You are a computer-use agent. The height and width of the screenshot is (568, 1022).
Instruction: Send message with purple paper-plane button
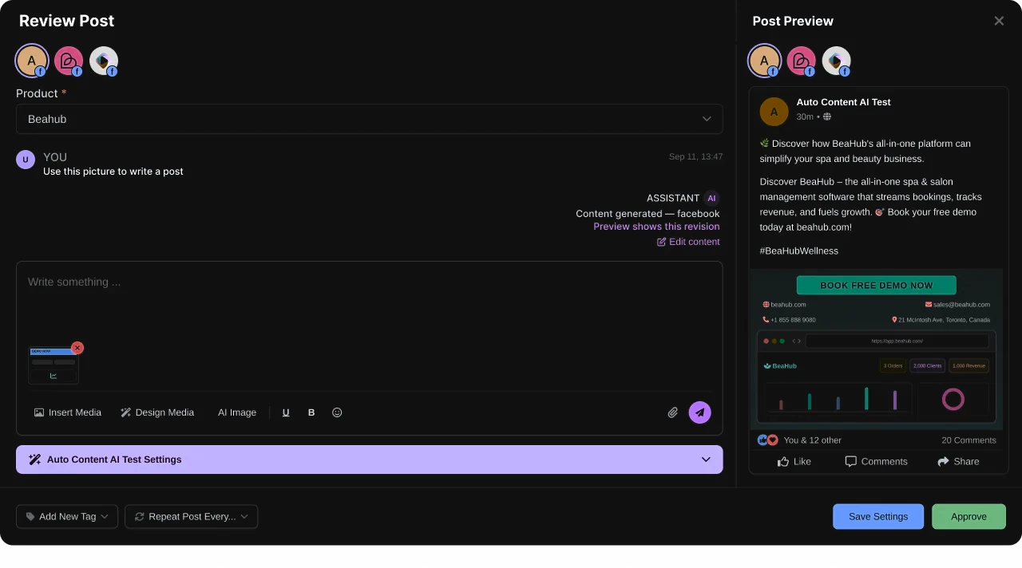pos(700,412)
